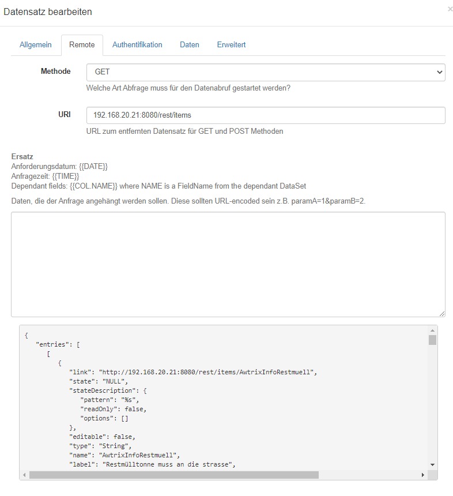The image size is (453, 496).
Task: Select the Remote tab
Action: click(82, 44)
